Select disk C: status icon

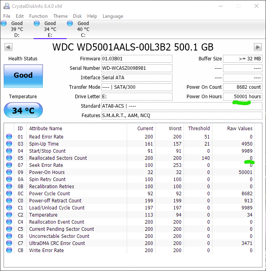[70, 23]
